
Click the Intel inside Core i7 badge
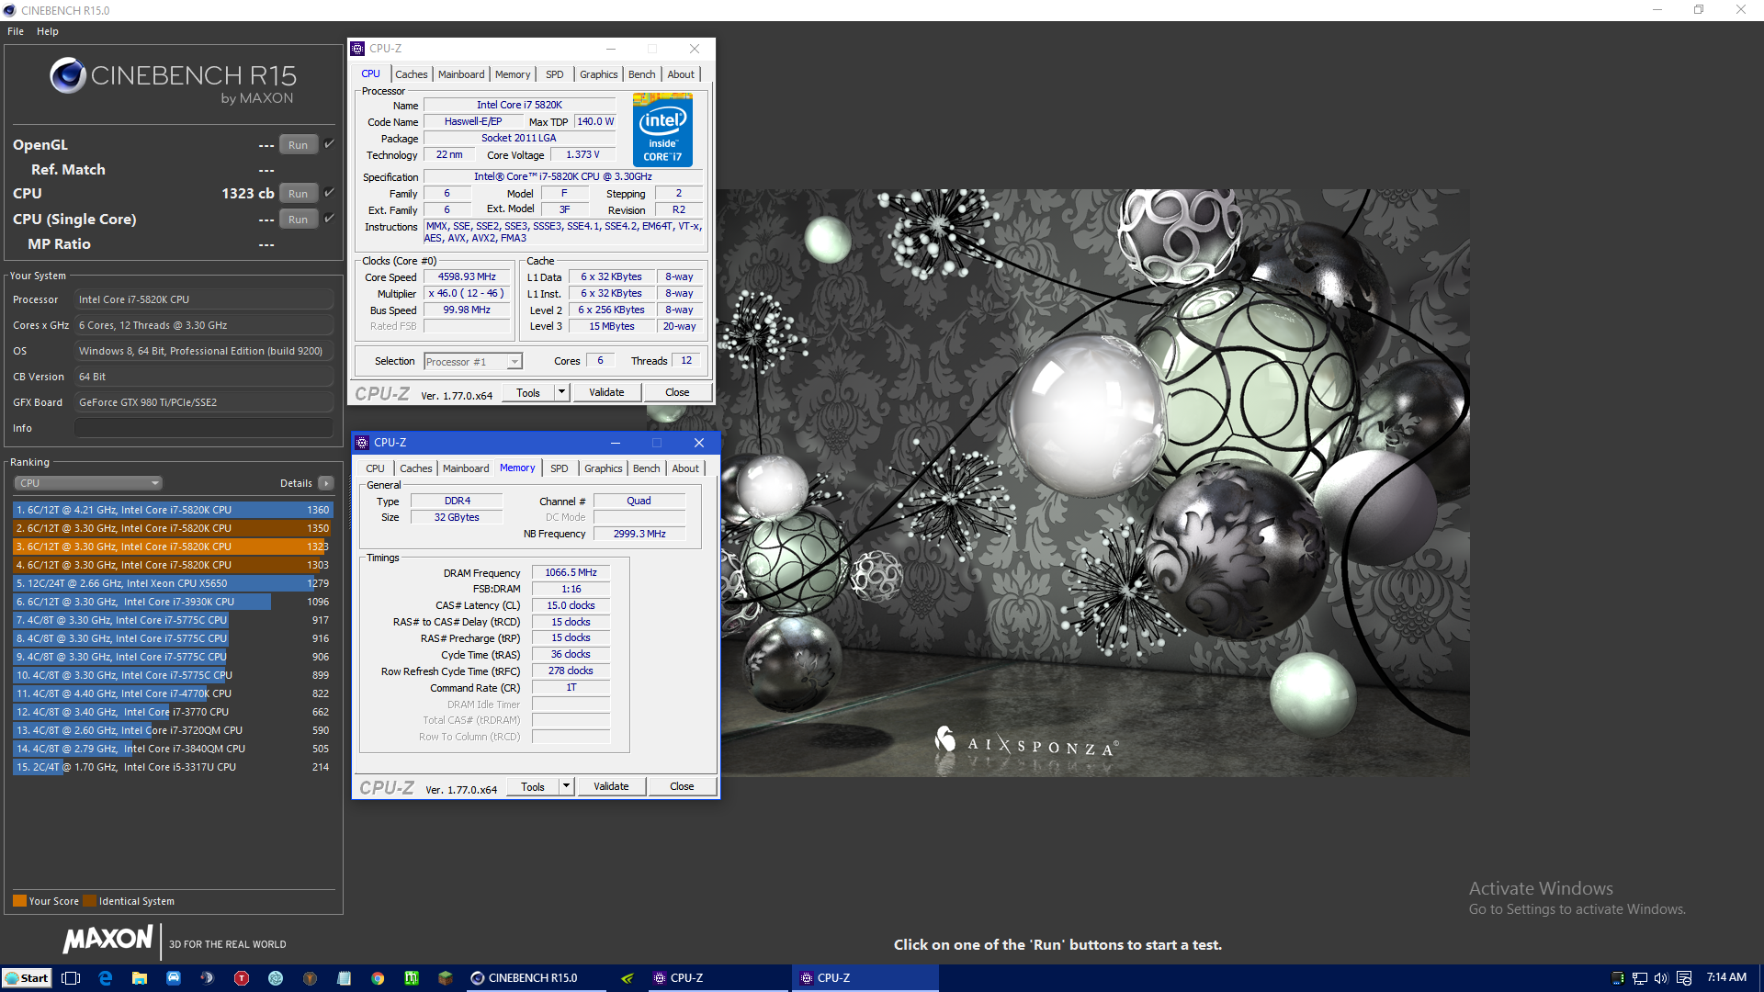click(662, 130)
